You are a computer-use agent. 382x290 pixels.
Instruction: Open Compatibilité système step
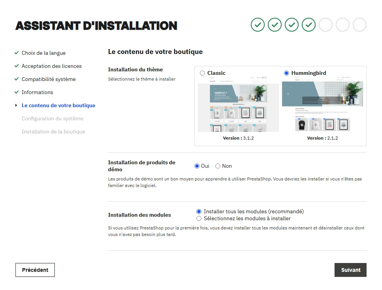49,79
